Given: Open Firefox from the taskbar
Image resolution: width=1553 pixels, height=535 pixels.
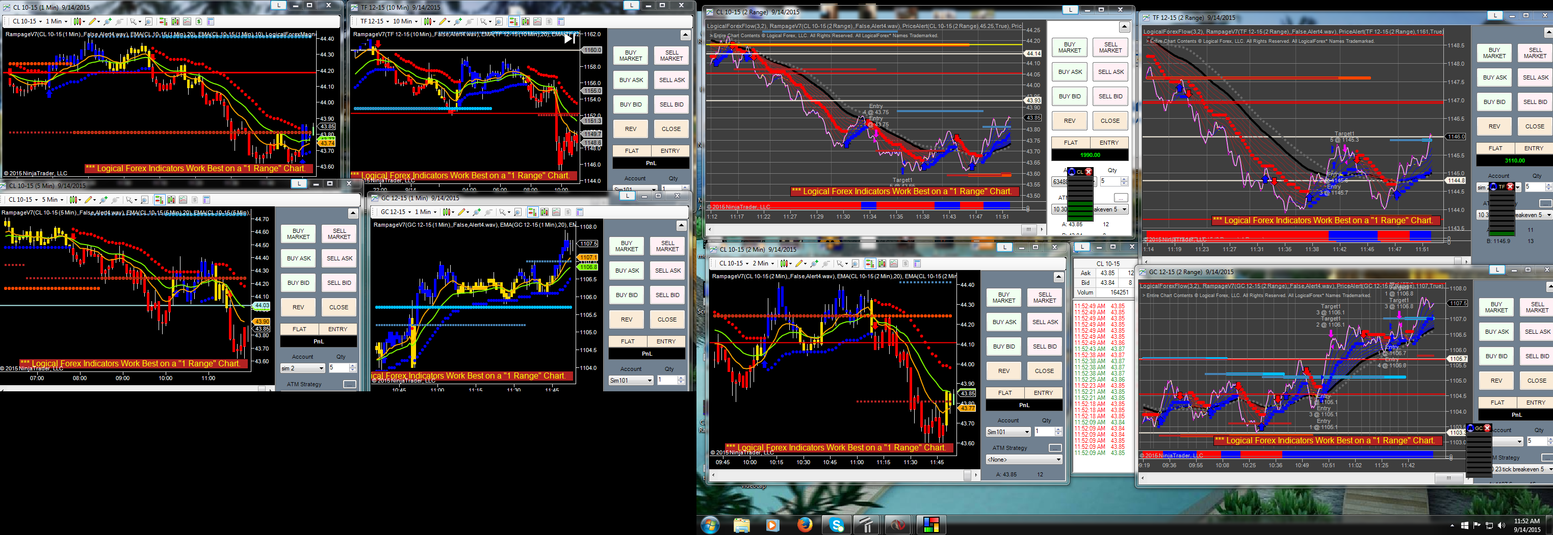Looking at the screenshot, I should [804, 525].
